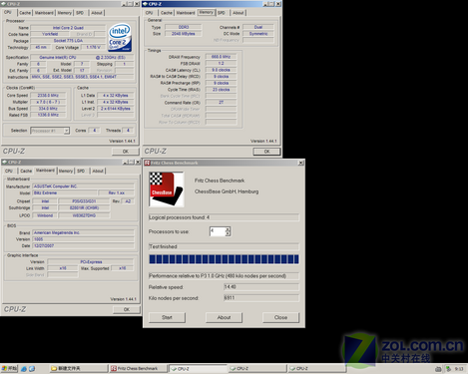Click the About button in Fritz Chess Benchmark
The image size is (468, 374).
click(224, 317)
